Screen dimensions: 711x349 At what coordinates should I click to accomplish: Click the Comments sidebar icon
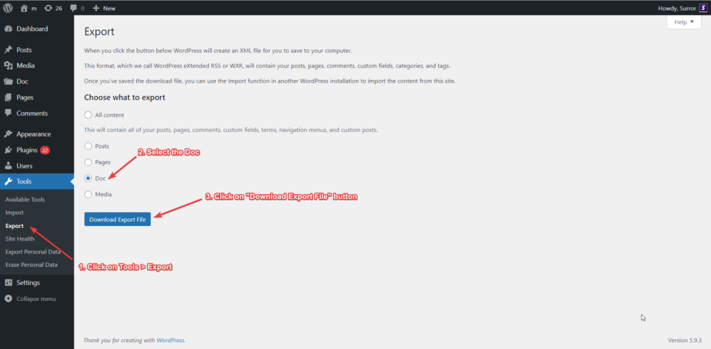(x=8, y=113)
